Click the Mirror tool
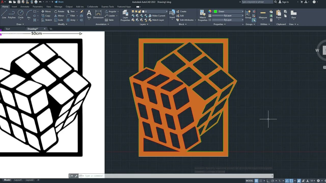 click(x=59, y=16)
